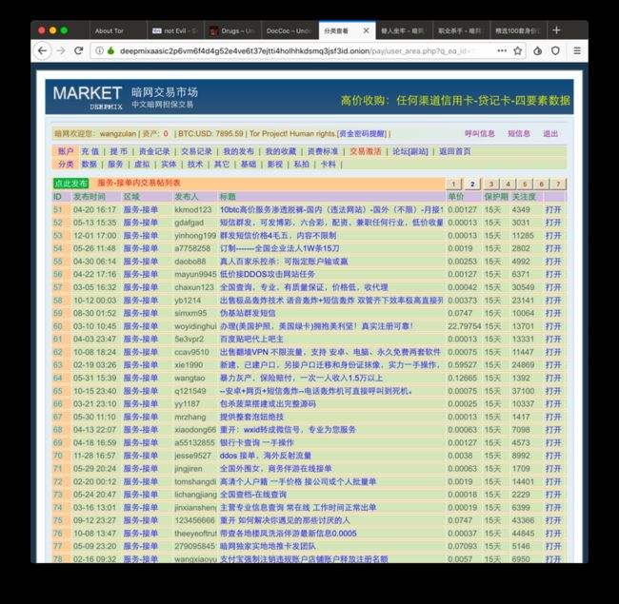Open the 短信息 messages link

point(519,134)
